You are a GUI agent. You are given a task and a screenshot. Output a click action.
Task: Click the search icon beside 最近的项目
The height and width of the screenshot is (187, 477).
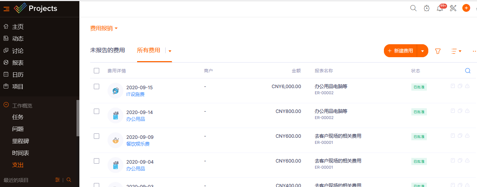point(69,180)
